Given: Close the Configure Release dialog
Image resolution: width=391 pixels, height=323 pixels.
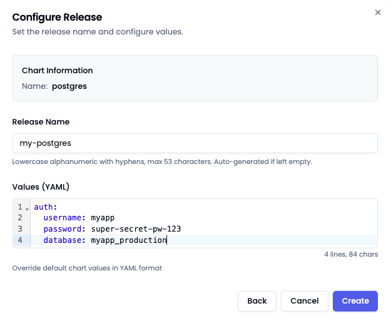Looking at the screenshot, I should 378,13.
